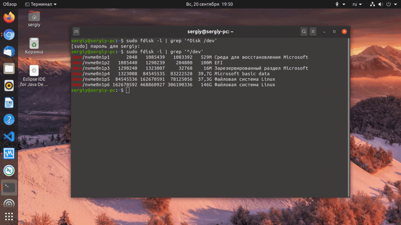Minimize the terminal window

click(324, 32)
